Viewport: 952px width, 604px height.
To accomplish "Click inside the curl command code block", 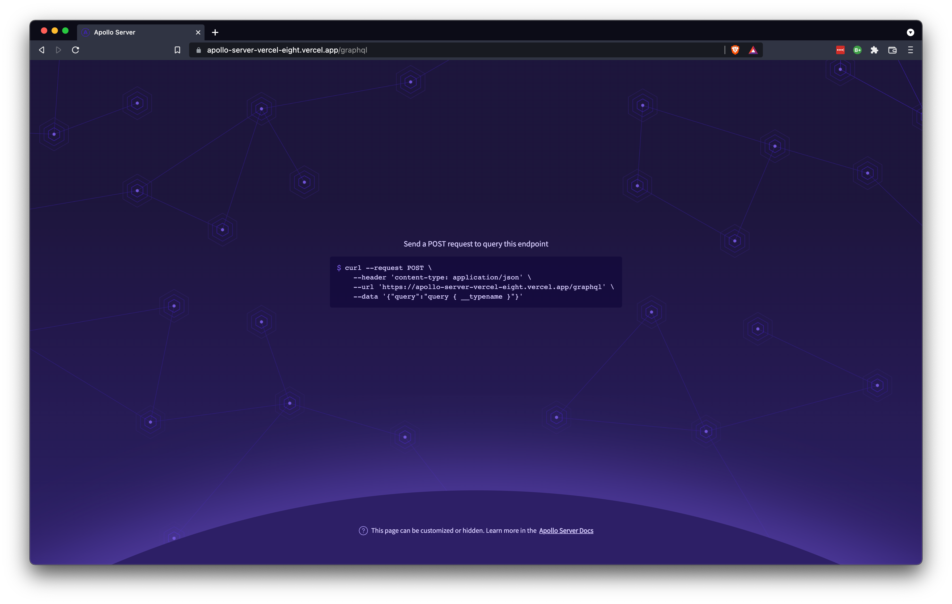I will tap(476, 282).
